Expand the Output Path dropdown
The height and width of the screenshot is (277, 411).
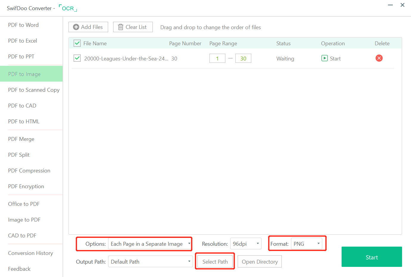(150, 262)
